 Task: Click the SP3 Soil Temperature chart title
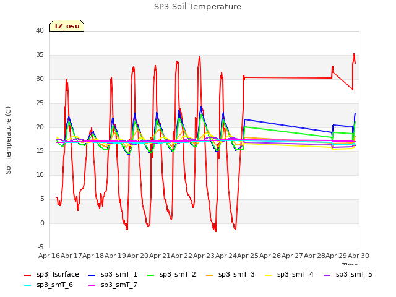(197, 7)
